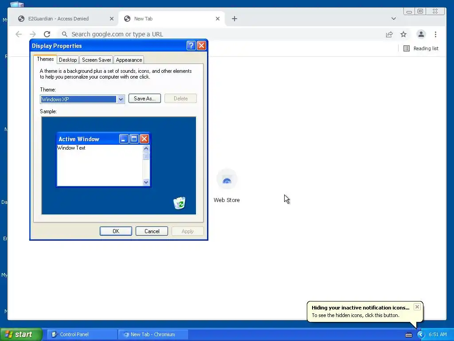This screenshot has height=341, width=454.
Task: Click the Display Properties help question icon
Action: pyautogui.click(x=191, y=46)
